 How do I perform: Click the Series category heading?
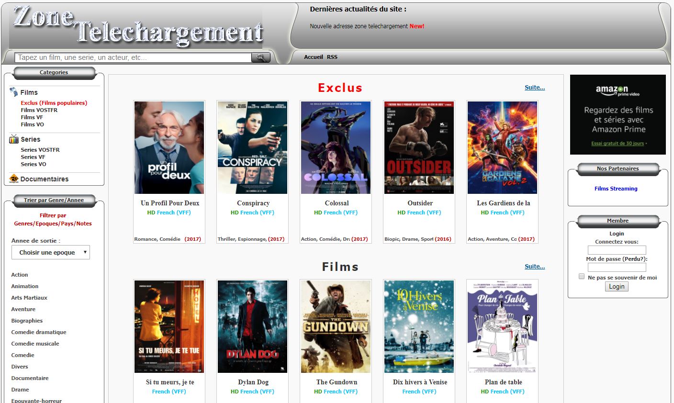click(30, 139)
